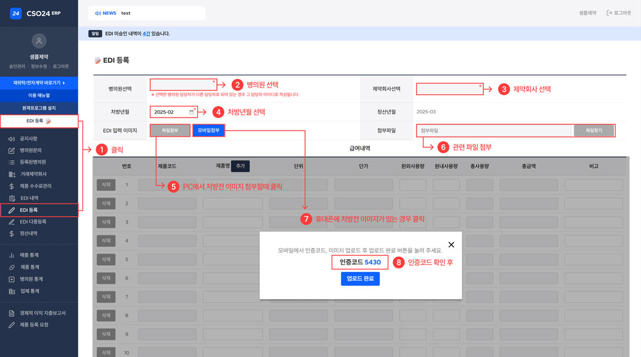Click the 병의원 통계 plus-box icon
The height and width of the screenshot is (357, 641).
pos(12,279)
